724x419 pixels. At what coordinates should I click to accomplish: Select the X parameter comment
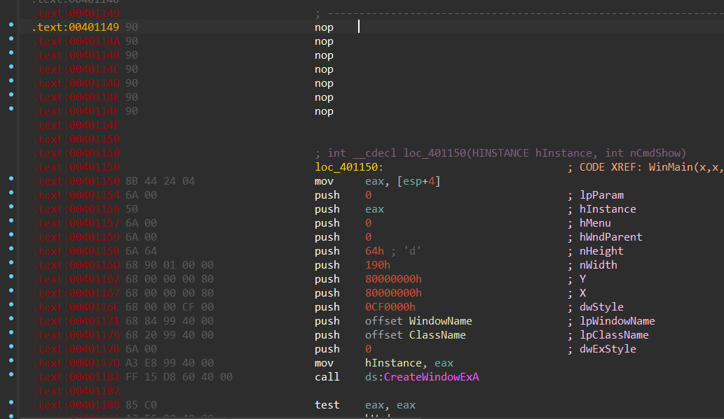(582, 293)
